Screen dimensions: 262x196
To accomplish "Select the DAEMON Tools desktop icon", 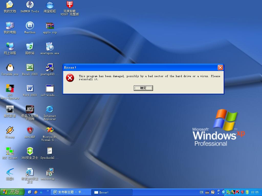I will (30, 7).
